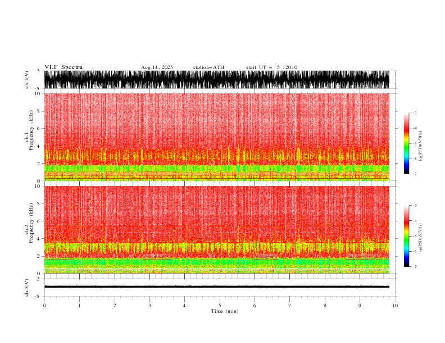Click the "ch.3(V)" waveform axis label
This screenshot has height=343, width=445.
pyautogui.click(x=27, y=288)
